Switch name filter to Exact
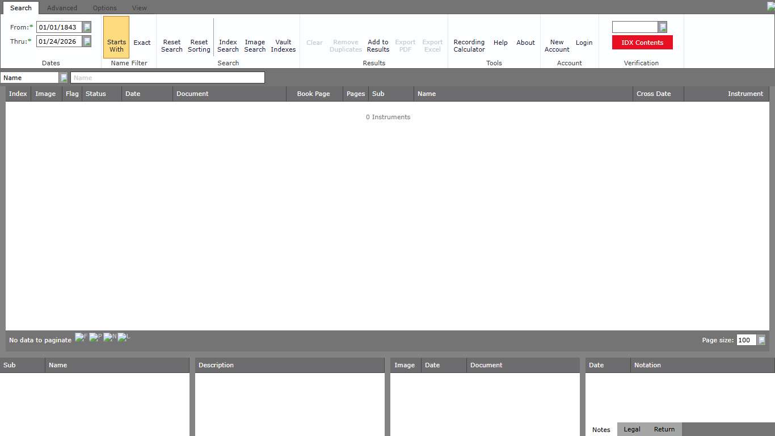The image size is (775, 436). tap(142, 43)
